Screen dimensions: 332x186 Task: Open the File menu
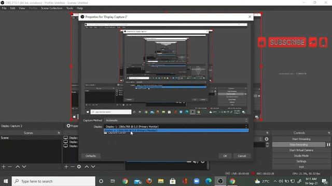(4, 8)
